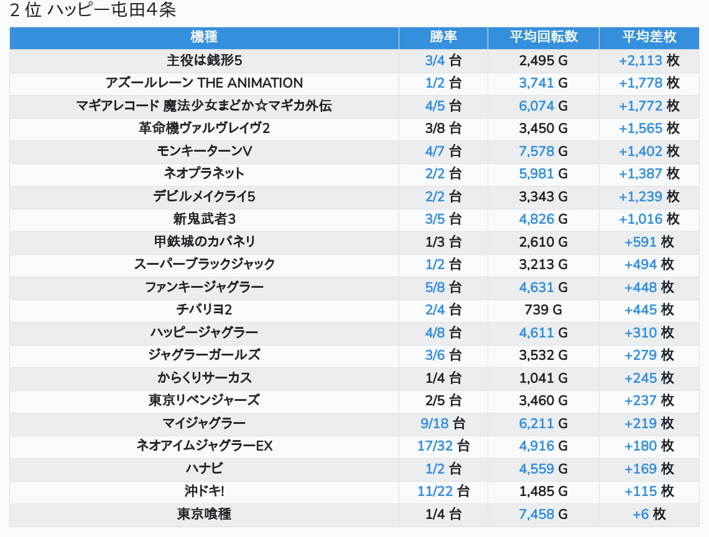Click the 平均回転数 column header
Image resolution: width=709 pixels, height=537 pixels.
tap(544, 37)
